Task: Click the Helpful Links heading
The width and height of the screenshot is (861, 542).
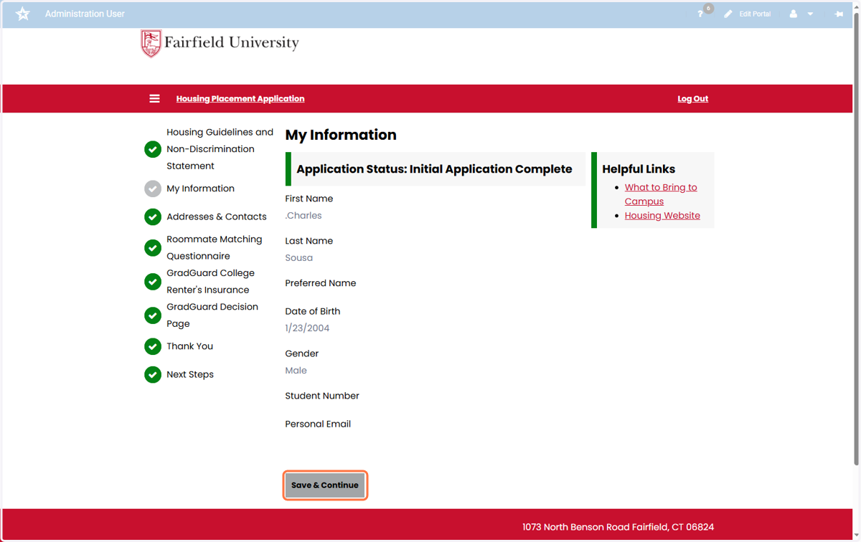Action: click(639, 169)
